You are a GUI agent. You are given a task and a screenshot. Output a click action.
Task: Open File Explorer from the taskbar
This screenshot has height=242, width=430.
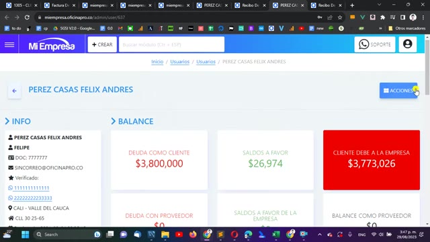pos(165,235)
